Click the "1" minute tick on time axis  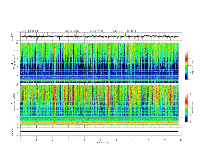coord(36,140)
